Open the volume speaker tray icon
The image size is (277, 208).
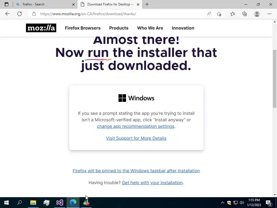(x=242, y=203)
